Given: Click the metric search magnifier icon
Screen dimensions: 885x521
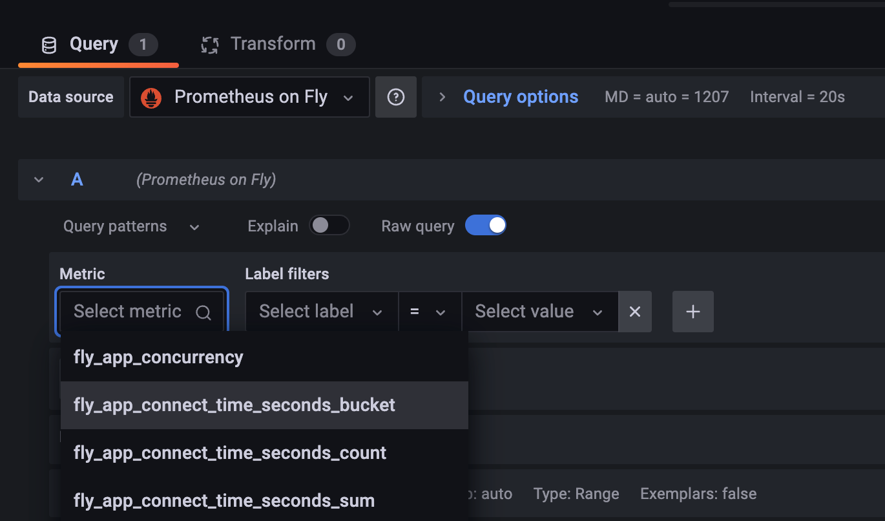Looking at the screenshot, I should point(203,313).
